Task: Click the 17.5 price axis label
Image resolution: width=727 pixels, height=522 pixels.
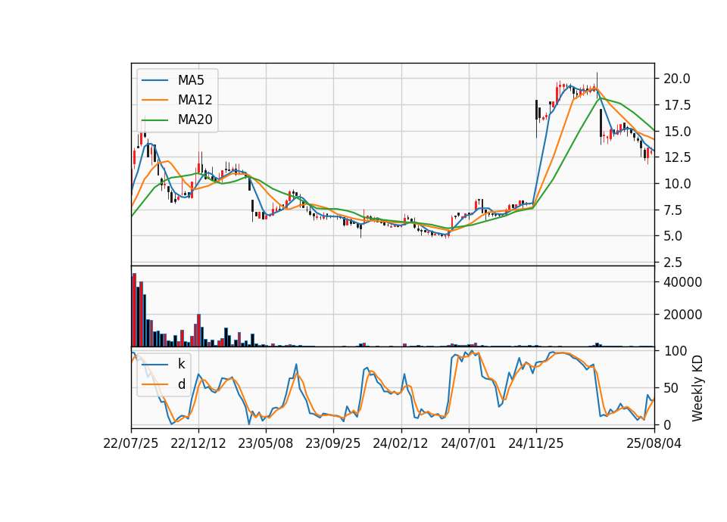Action: pyautogui.click(x=677, y=105)
